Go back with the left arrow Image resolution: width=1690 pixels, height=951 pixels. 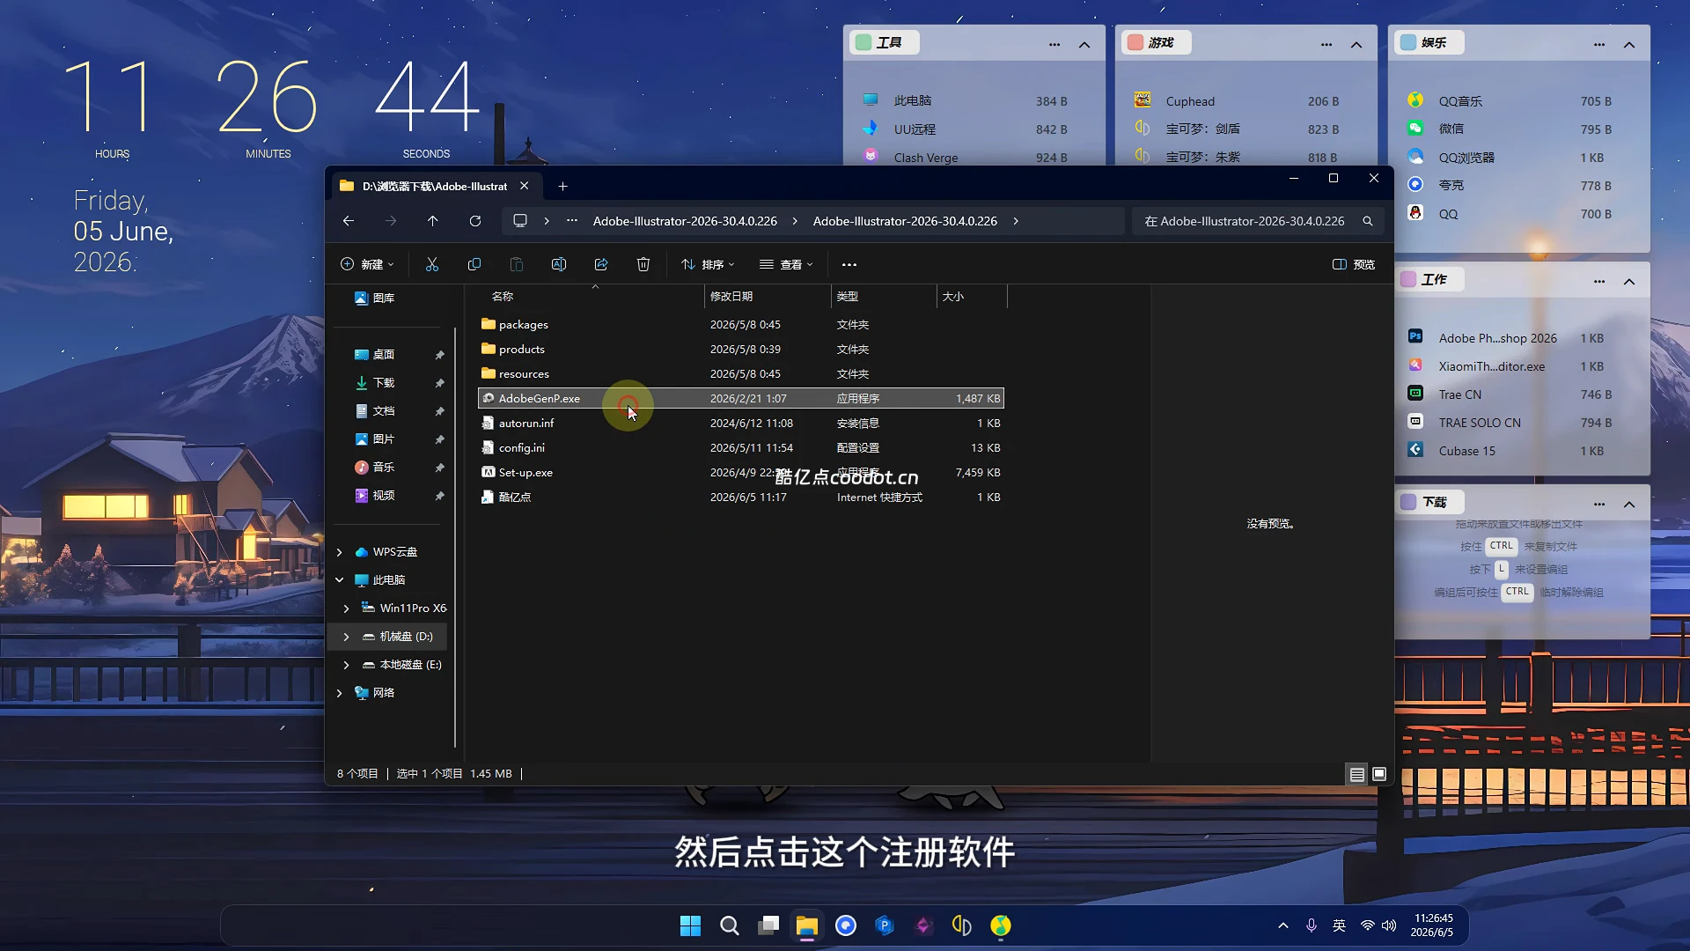pos(349,221)
